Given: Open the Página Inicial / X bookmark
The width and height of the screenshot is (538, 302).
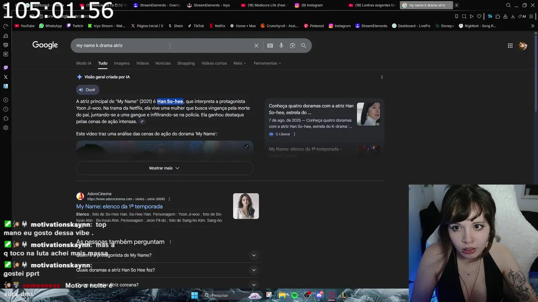Looking at the screenshot, I should [x=147, y=26].
